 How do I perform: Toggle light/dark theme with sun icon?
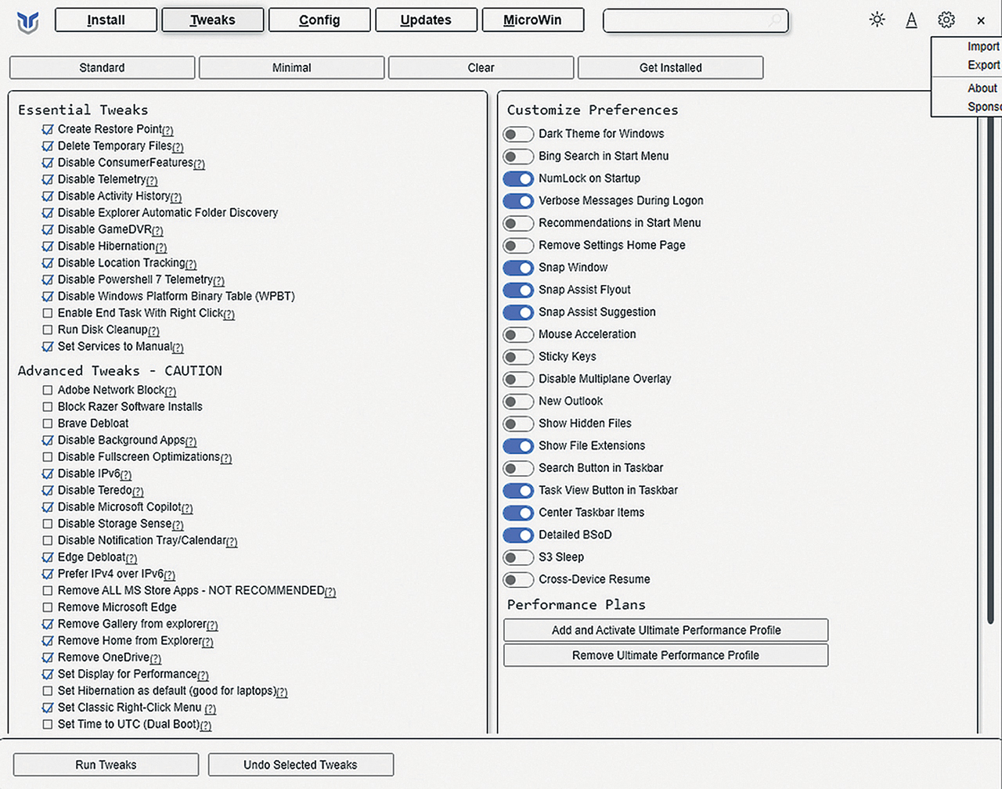pos(877,20)
